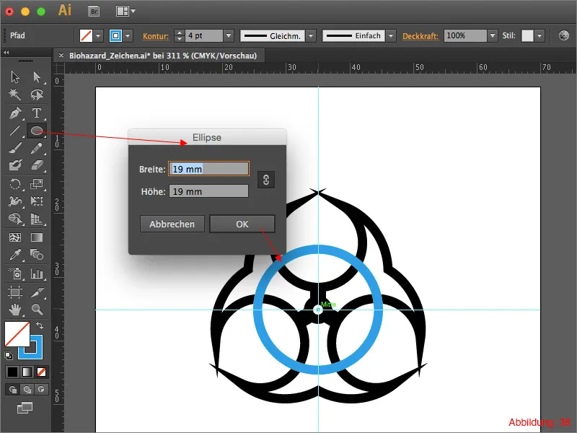Select the Artboard tool
The image size is (577, 433).
tap(15, 292)
